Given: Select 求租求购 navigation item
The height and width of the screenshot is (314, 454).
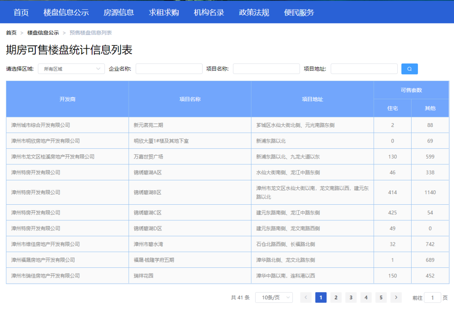Looking at the screenshot, I should [164, 13].
